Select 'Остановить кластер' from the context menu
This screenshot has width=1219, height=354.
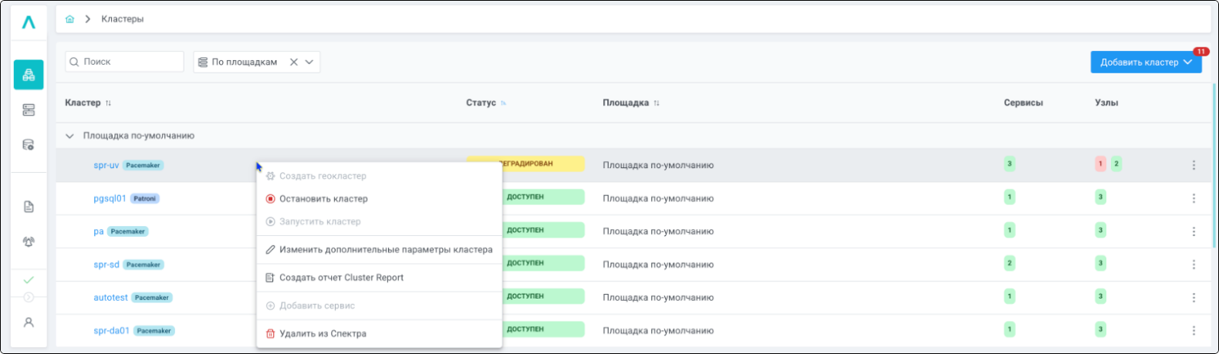pyautogui.click(x=323, y=199)
